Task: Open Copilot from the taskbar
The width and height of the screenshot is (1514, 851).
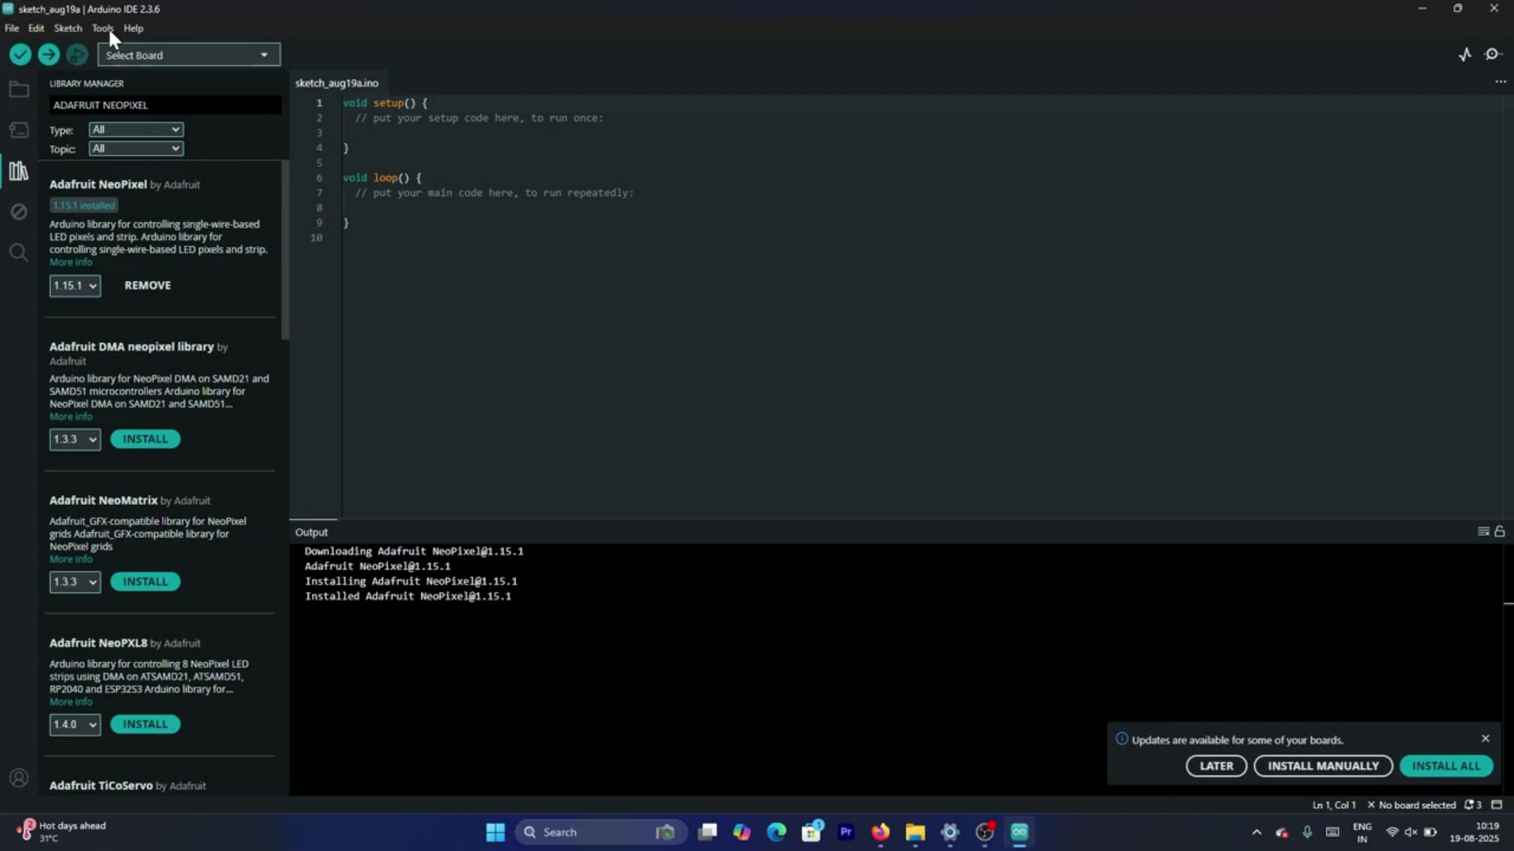Action: (742, 832)
